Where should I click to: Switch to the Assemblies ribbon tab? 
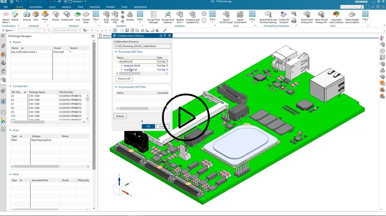[x=36, y=7]
